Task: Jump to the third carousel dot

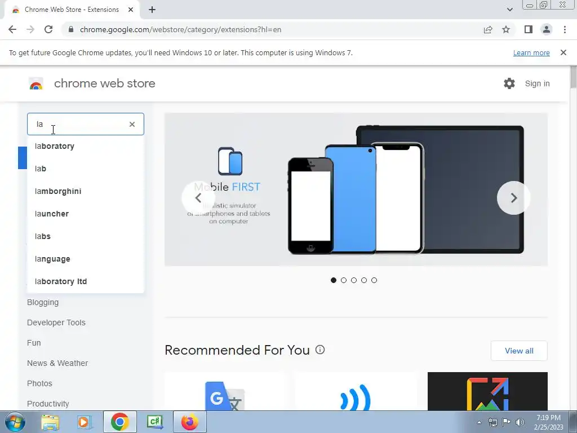Action: (354, 280)
